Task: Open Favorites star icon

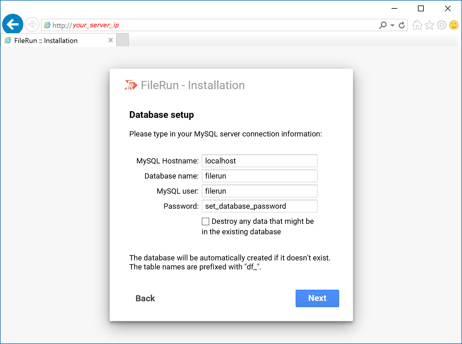Action: tap(429, 25)
